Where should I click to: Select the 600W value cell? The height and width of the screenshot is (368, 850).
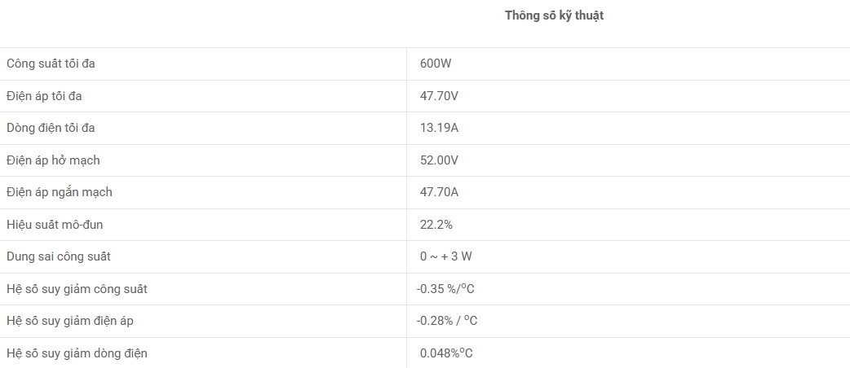coord(436,64)
